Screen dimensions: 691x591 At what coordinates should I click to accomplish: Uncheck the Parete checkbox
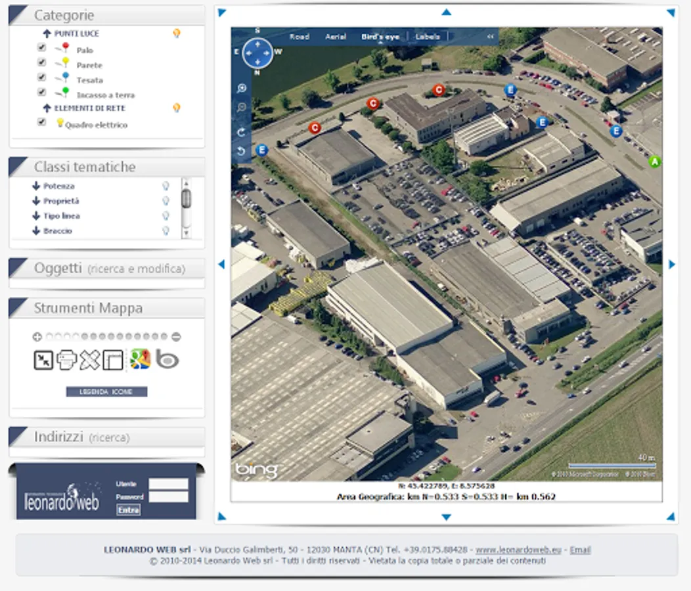click(41, 62)
